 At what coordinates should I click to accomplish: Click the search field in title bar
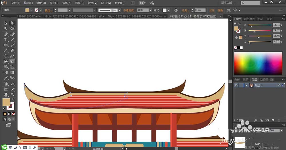click(x=251, y=3)
